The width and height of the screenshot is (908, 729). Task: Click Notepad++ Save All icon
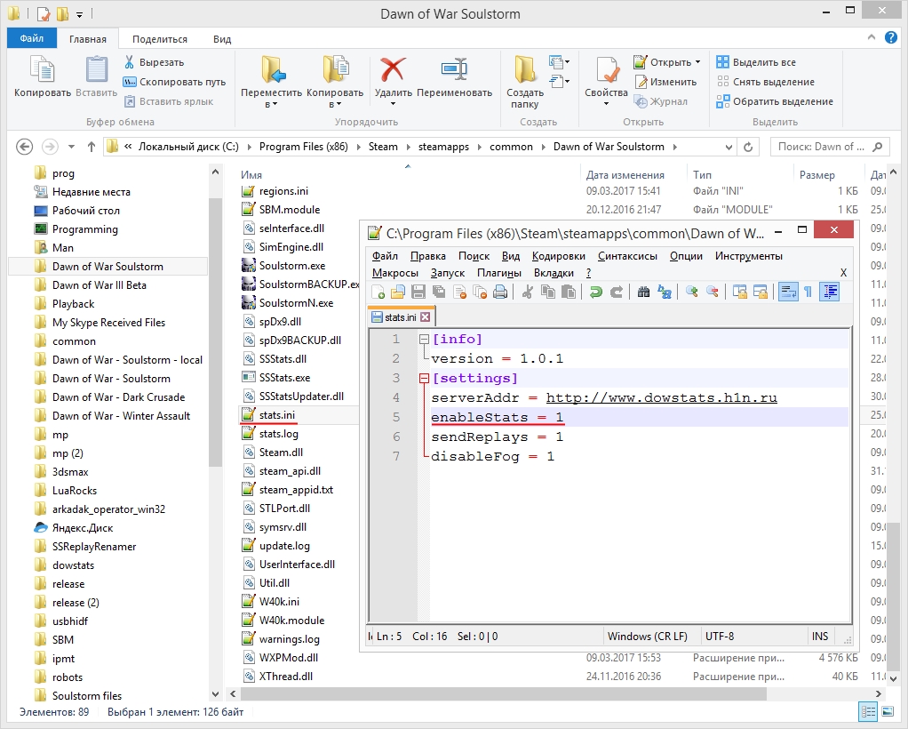tap(439, 292)
